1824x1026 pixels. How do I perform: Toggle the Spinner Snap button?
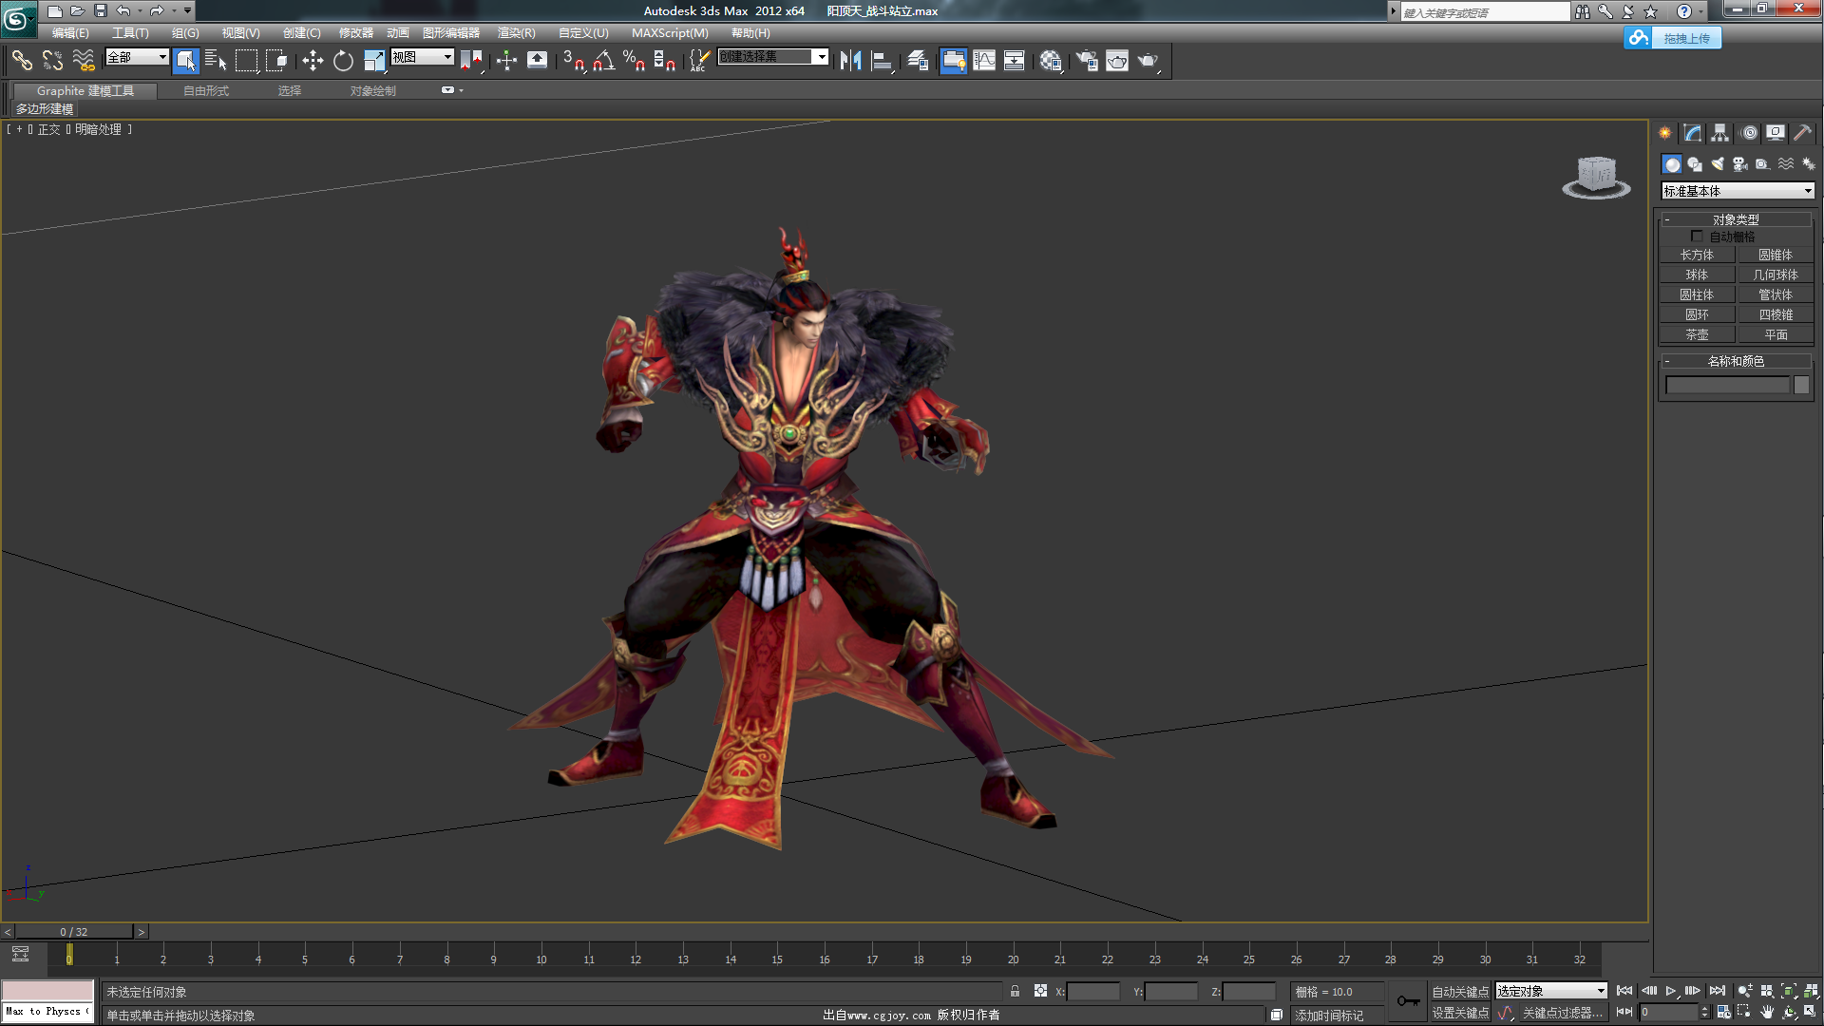click(665, 61)
